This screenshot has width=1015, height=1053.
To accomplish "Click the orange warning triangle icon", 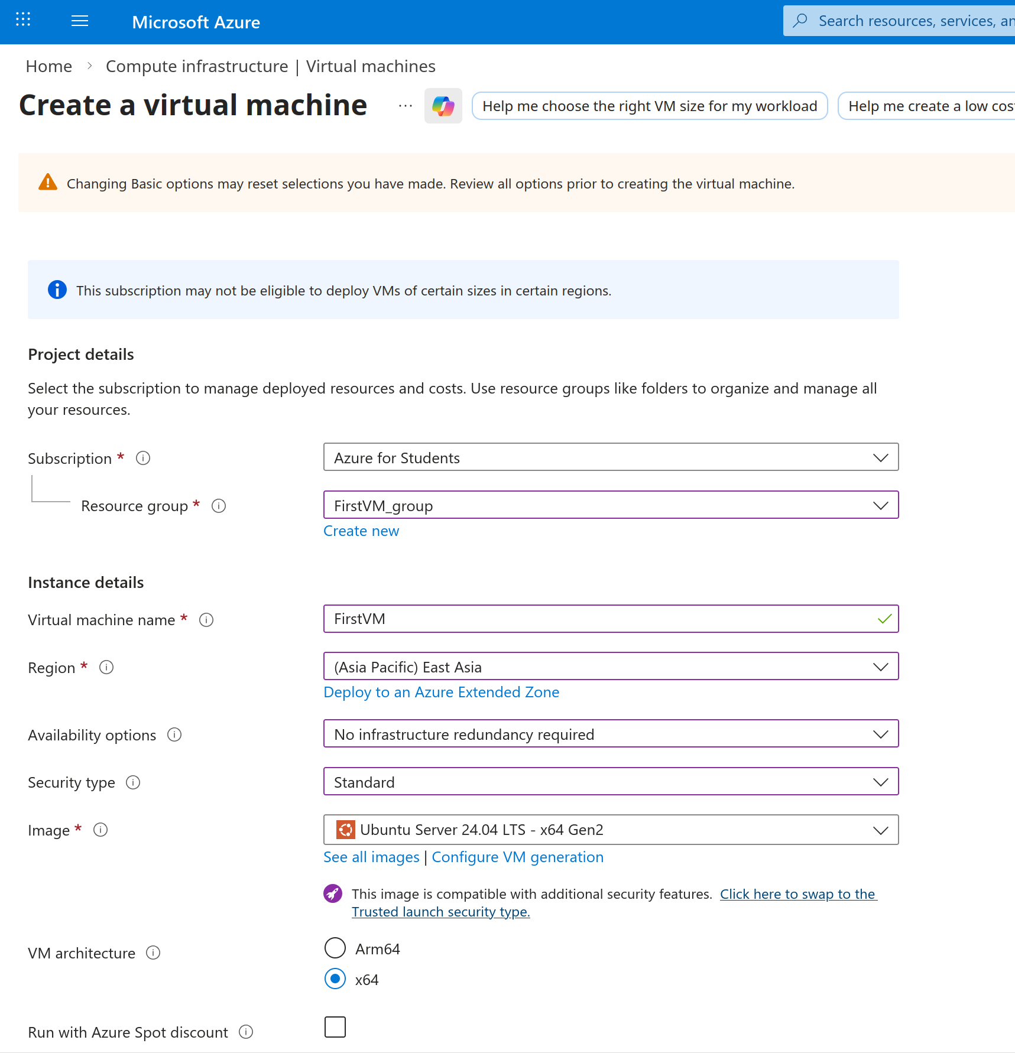I will click(x=48, y=183).
